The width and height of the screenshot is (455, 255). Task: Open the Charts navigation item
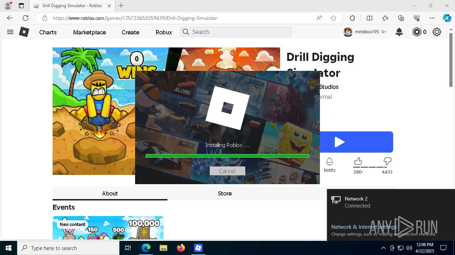[48, 32]
